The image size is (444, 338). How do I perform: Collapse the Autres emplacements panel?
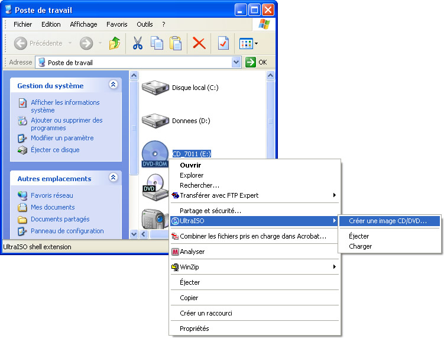point(114,178)
